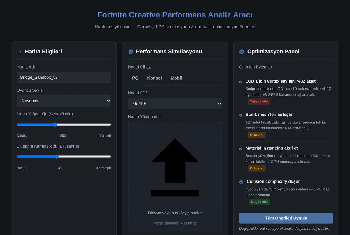350x235 pixels.
Task: Click the 'Statik mesh'leri birleştir' title
Action: tap(269, 115)
